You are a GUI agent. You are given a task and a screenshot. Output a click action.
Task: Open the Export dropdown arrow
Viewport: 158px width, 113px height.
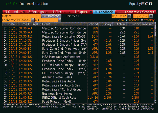pyautogui.click(x=91, y=12)
